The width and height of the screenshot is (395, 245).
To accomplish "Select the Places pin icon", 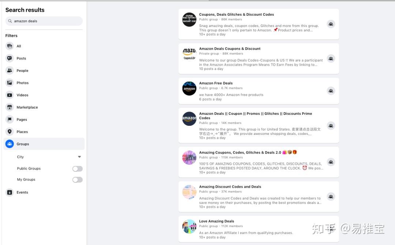I will tap(10, 132).
